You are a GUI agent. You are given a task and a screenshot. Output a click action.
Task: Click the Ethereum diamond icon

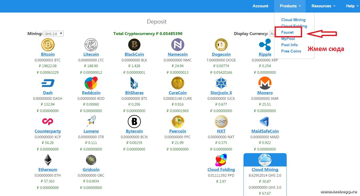pyautogui.click(x=48, y=160)
